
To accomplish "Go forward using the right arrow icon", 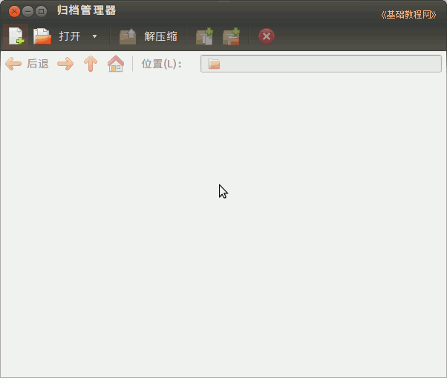I will pos(65,64).
